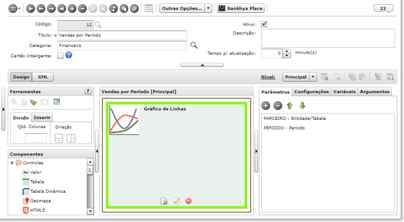
Task: Select the Inserir tab in Ferramentas
Action: 42,117
